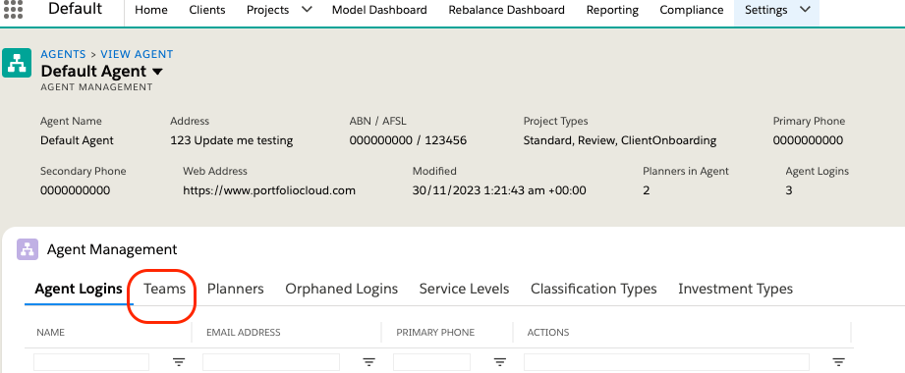Open filter icon for Email Address column
Viewport: 905px width, 373px height.
(368, 362)
